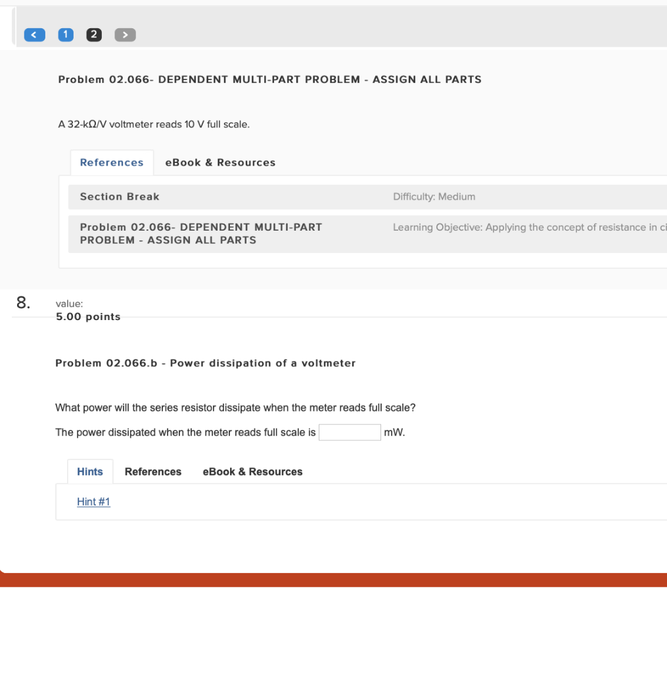This screenshot has height=673, width=667.
Task: Open the References tab above the Section Break
Action: click(112, 162)
